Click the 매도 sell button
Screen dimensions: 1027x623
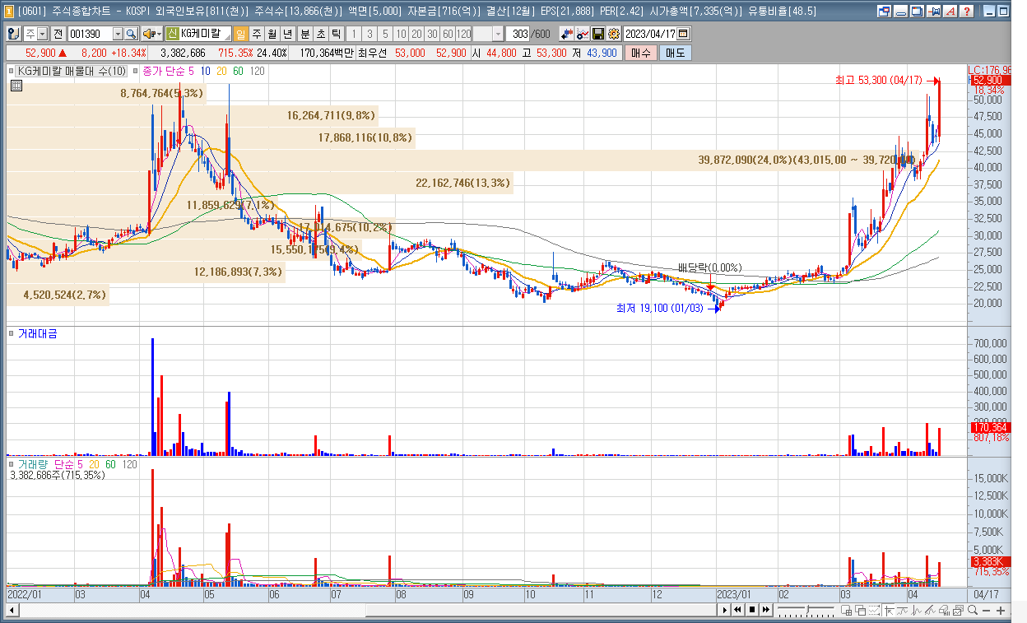click(675, 53)
